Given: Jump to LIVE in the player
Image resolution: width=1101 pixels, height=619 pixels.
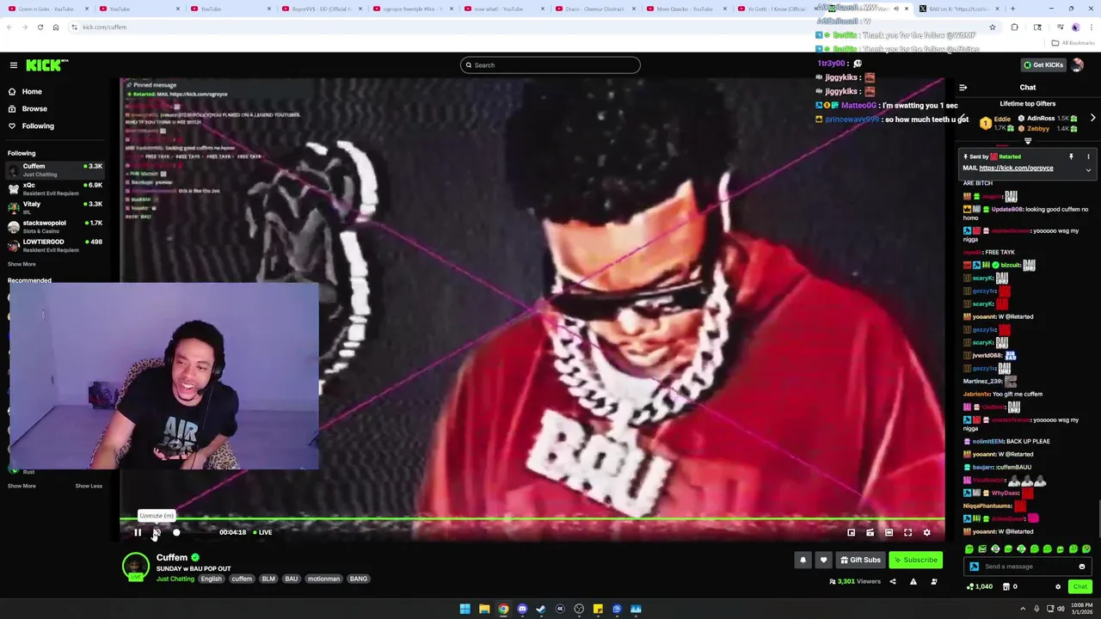Looking at the screenshot, I should click(262, 532).
